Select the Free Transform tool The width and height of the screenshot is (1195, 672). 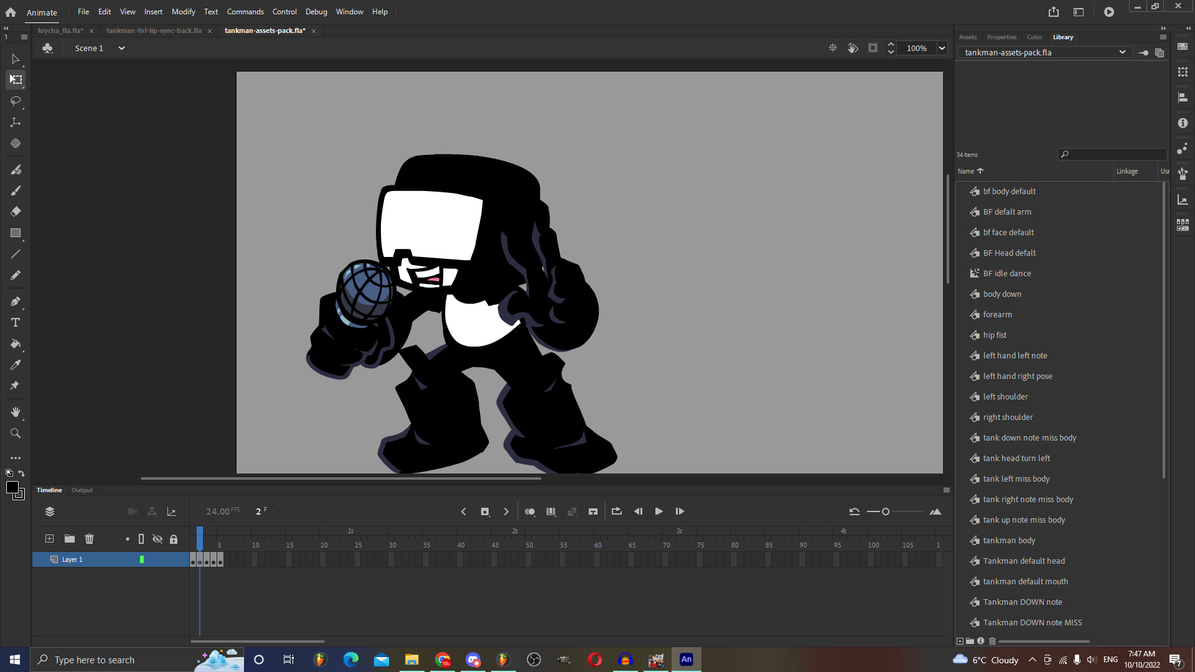16,80
